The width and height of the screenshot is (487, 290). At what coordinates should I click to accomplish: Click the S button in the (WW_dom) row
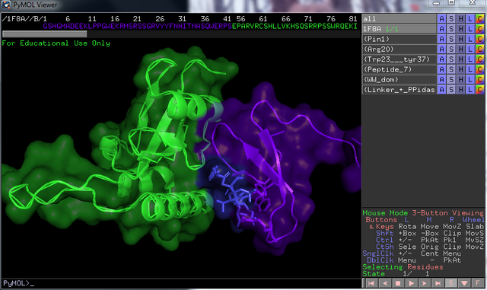point(451,80)
